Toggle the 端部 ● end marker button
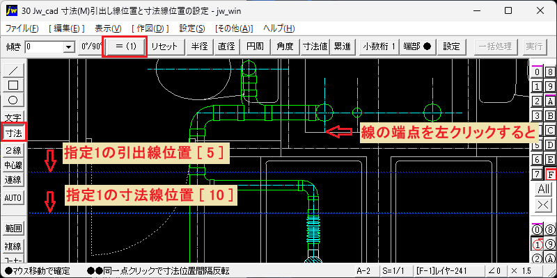557x278 pixels. pos(417,47)
